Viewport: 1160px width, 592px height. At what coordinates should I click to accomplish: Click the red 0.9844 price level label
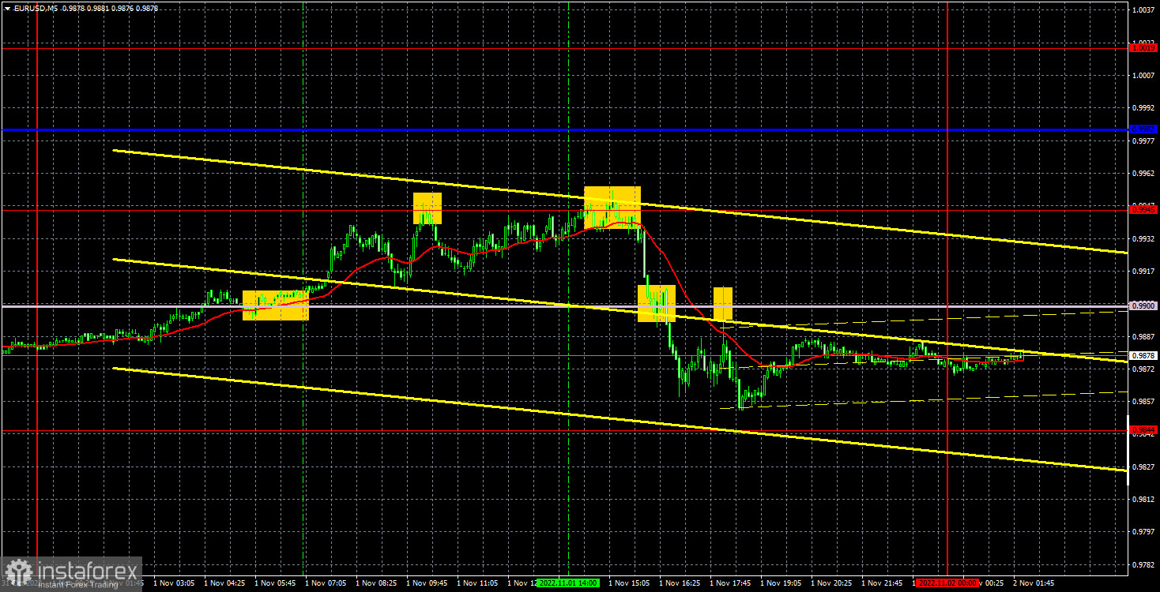(1144, 430)
